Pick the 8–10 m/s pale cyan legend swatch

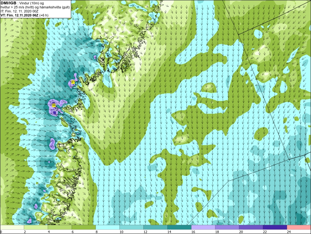tap(108, 227)
